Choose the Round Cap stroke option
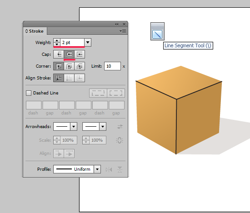This screenshot has width=250, height=213. [69, 54]
